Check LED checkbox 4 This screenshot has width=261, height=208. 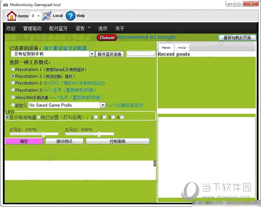122,117
